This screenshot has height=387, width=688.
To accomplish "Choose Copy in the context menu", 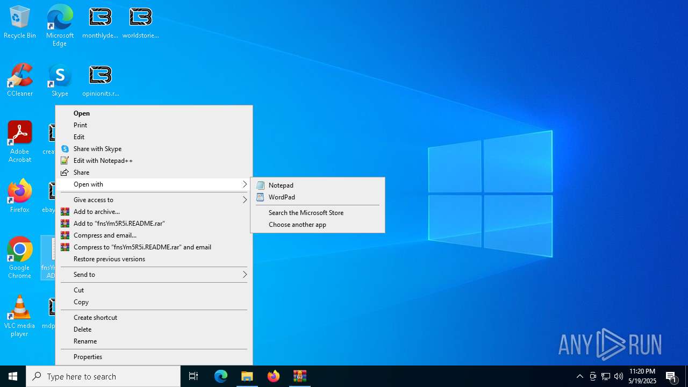I will tap(154, 302).
